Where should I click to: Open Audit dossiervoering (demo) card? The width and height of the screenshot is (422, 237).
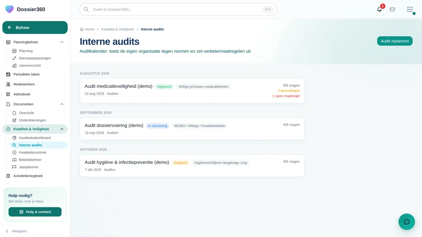click(x=192, y=129)
